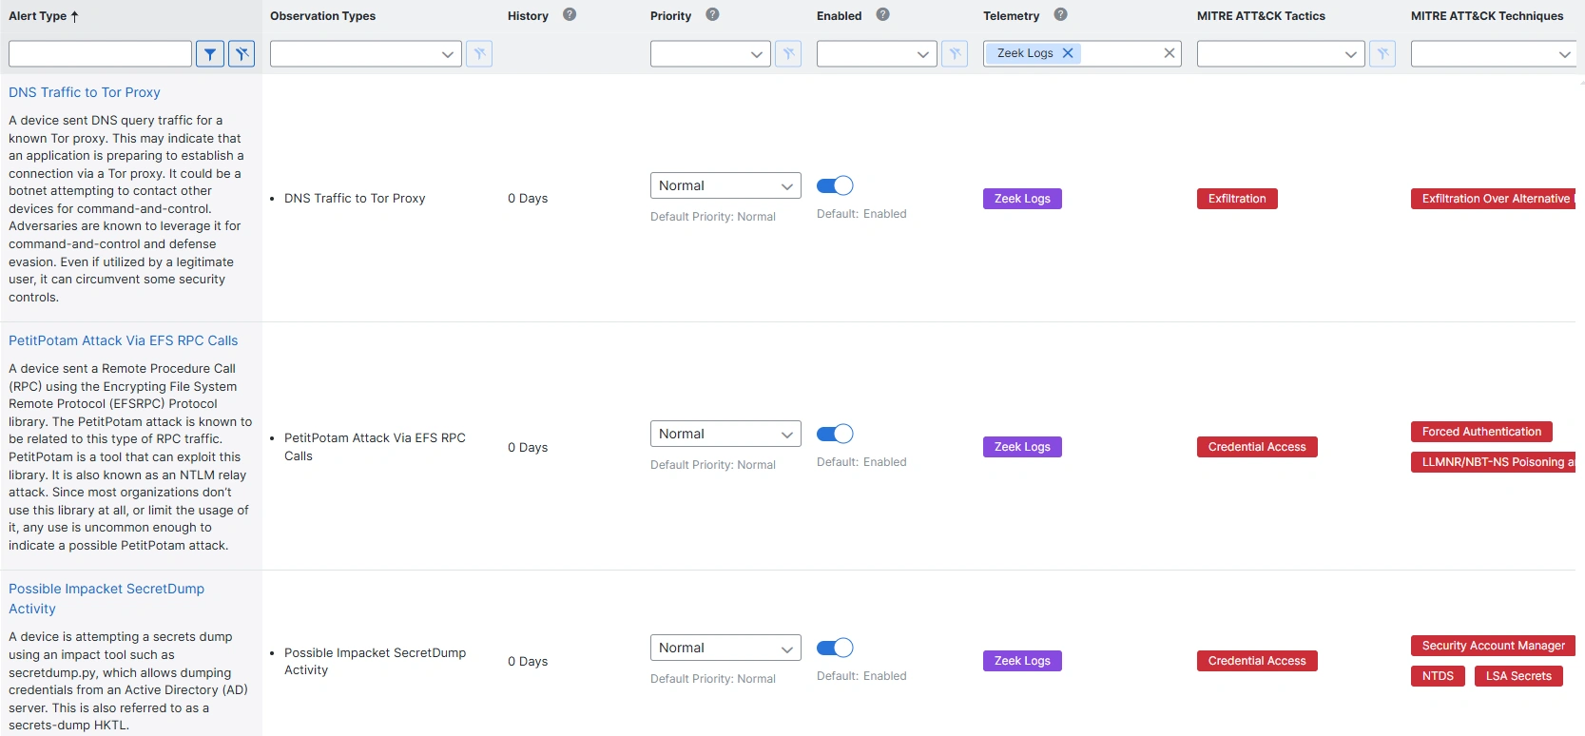
Task: Open priority dropdown for DNS Traffic to Tor Proxy
Action: coord(725,185)
